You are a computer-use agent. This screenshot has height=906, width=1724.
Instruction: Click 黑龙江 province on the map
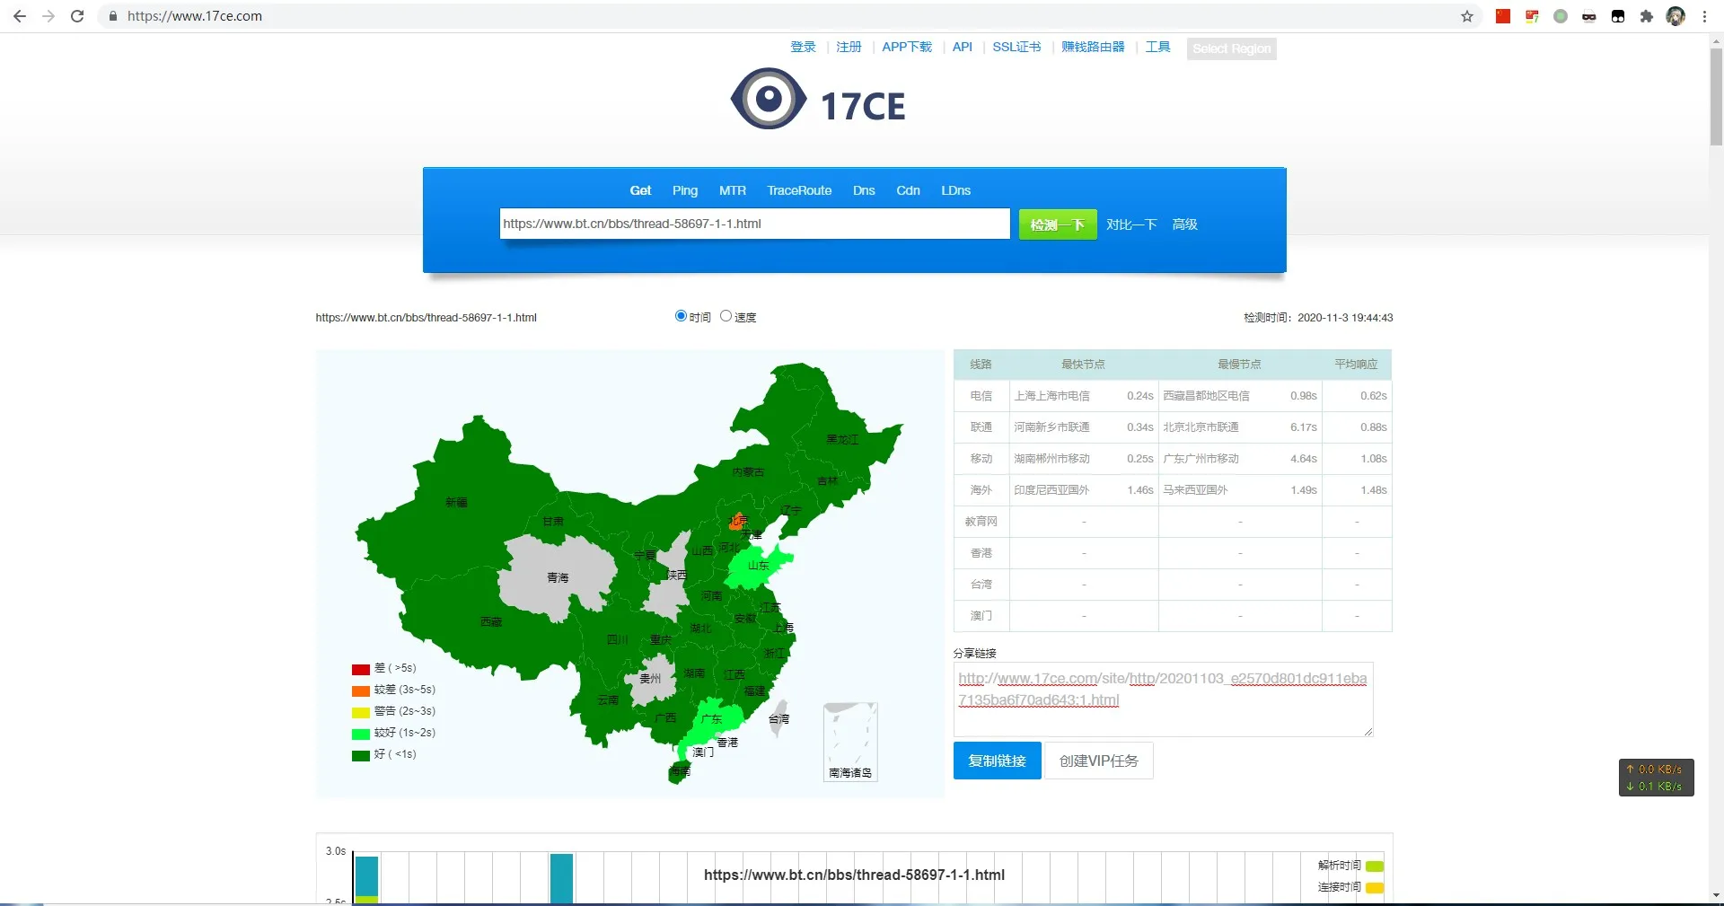coord(842,439)
